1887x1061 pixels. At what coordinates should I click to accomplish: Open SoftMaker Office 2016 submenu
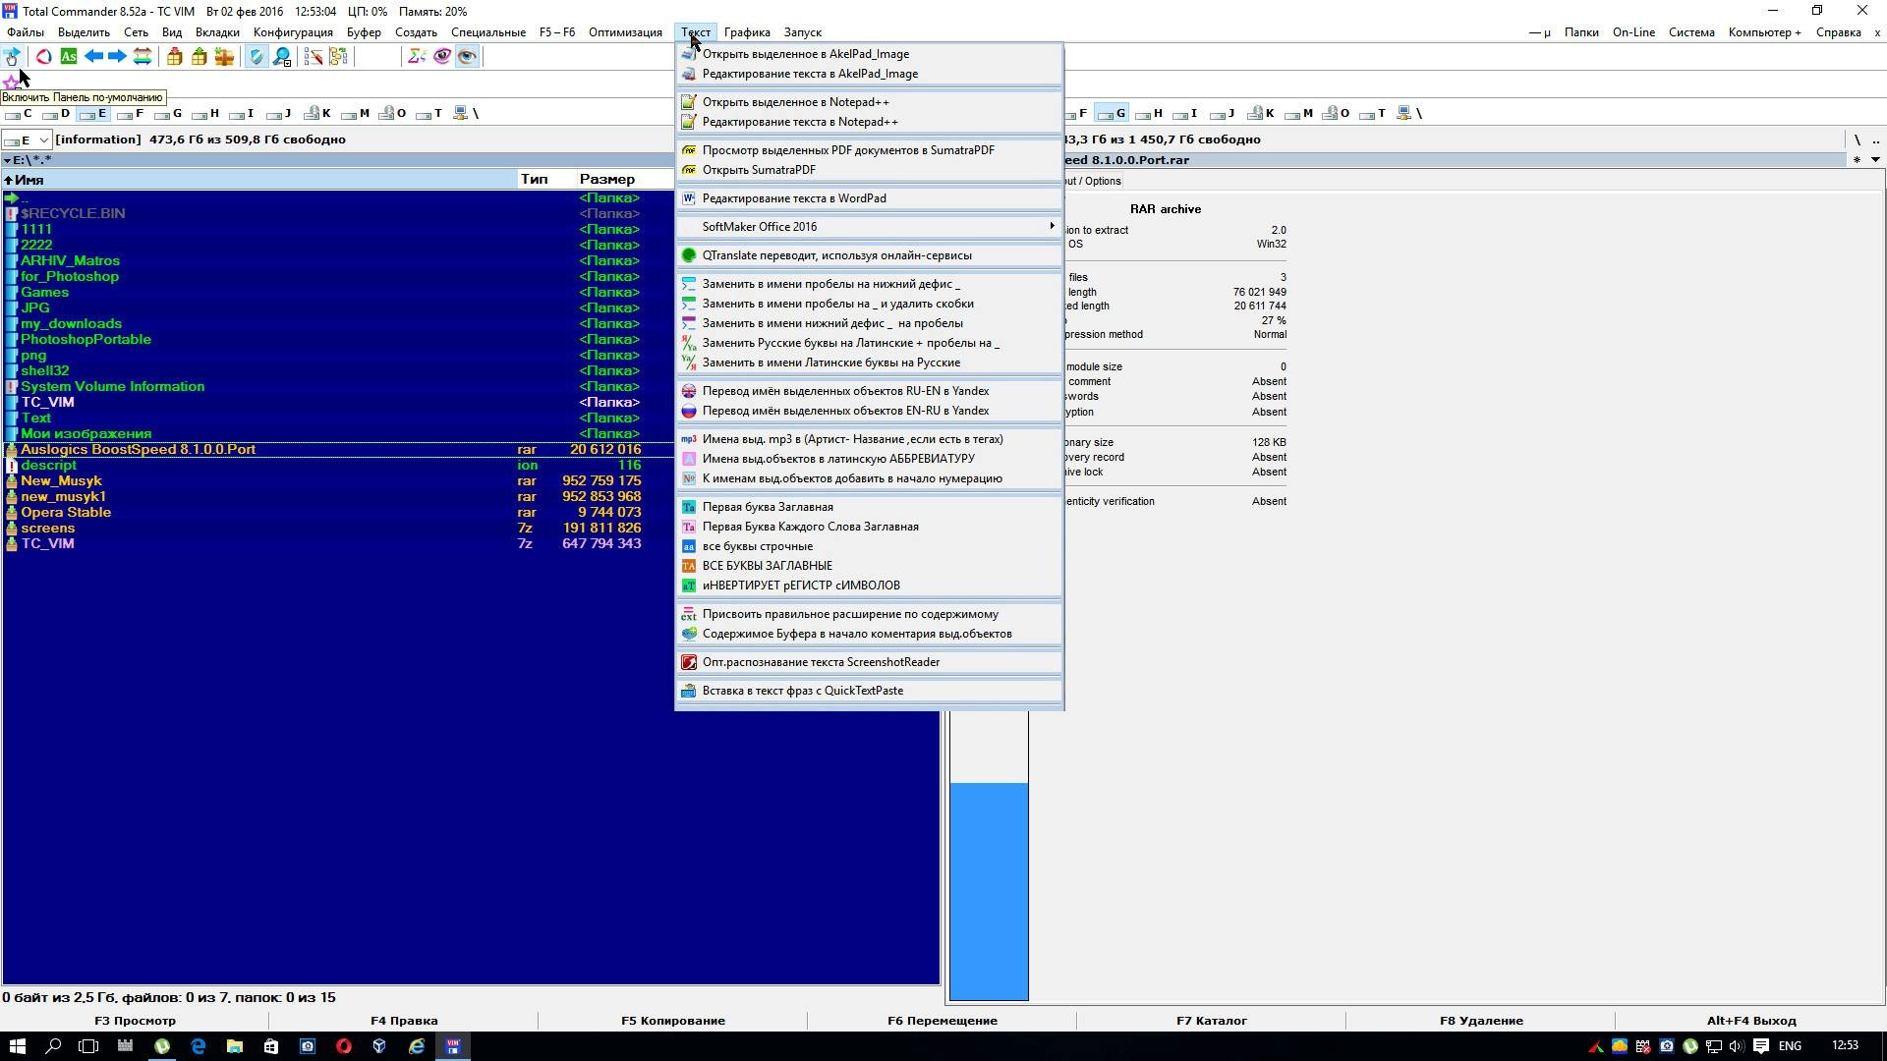(869, 227)
